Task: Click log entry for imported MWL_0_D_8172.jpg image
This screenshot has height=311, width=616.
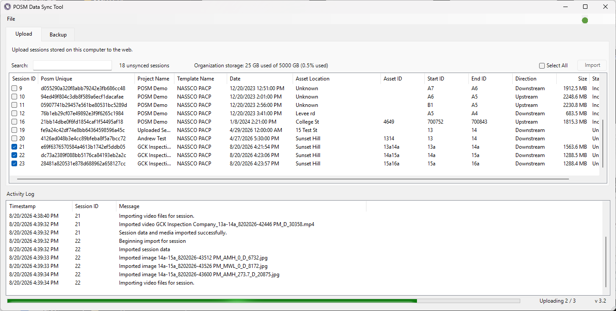Action: click(x=193, y=266)
